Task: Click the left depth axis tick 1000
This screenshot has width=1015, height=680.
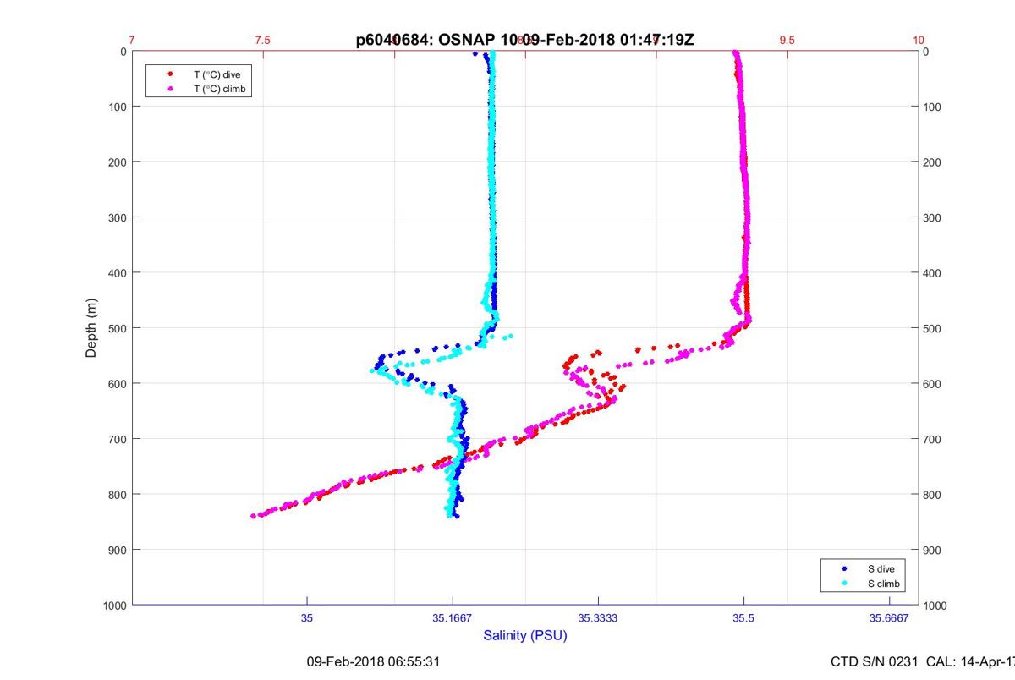Action: tap(115, 606)
